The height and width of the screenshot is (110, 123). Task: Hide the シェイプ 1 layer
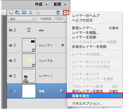coord(10,45)
